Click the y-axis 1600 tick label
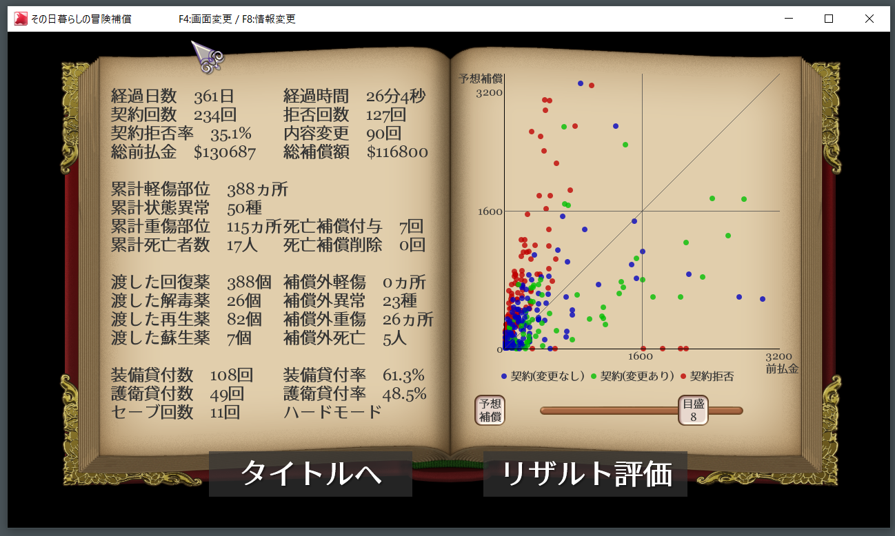Image resolution: width=895 pixels, height=536 pixels. [490, 212]
